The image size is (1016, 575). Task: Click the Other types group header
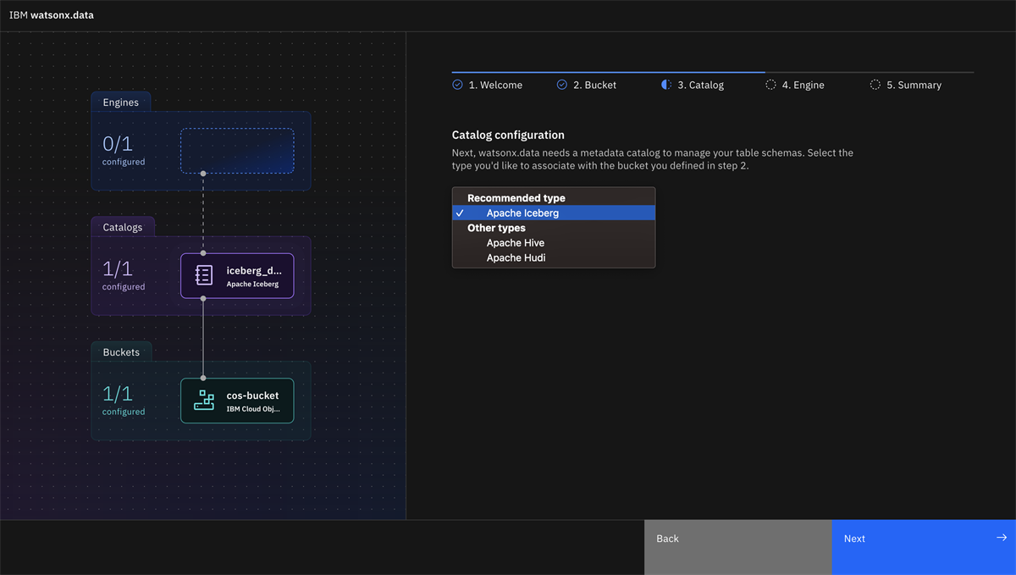coord(496,228)
